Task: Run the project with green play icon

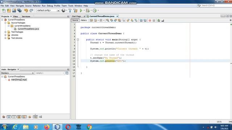Action: coord(81,10)
